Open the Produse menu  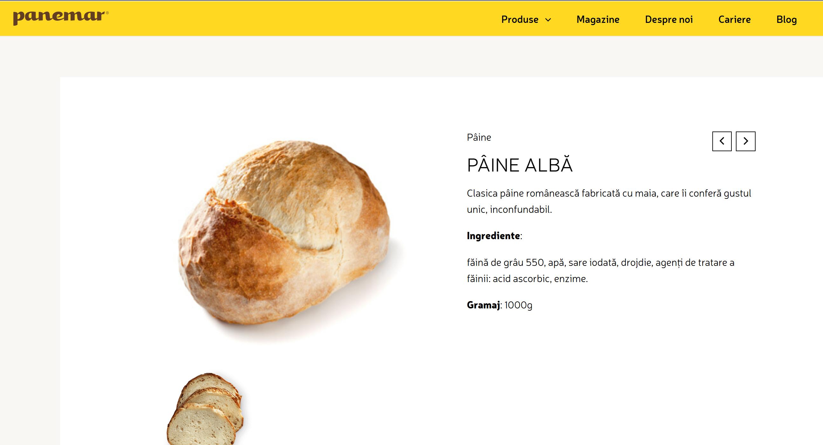point(520,20)
